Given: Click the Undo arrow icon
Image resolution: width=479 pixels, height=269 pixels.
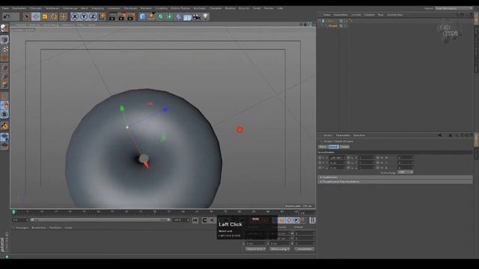Looking at the screenshot, I should pyautogui.click(x=7, y=16).
